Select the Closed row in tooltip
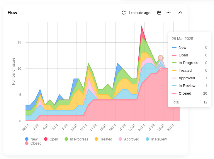 (x=189, y=93)
